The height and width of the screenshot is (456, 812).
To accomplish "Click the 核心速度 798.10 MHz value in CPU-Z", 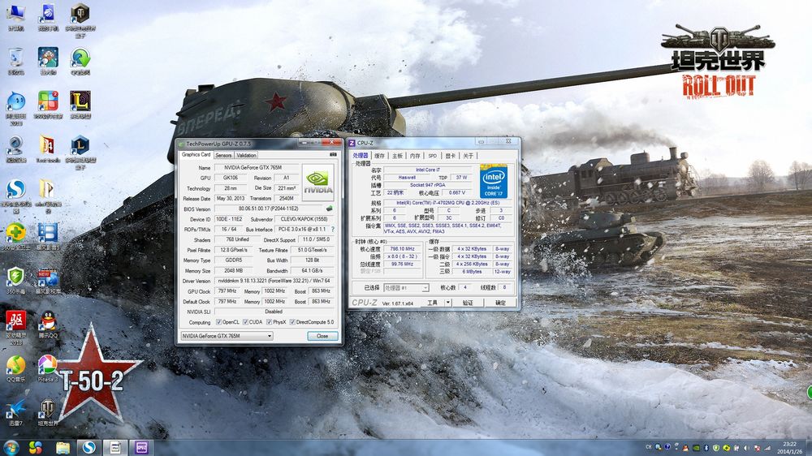I will [x=403, y=249].
